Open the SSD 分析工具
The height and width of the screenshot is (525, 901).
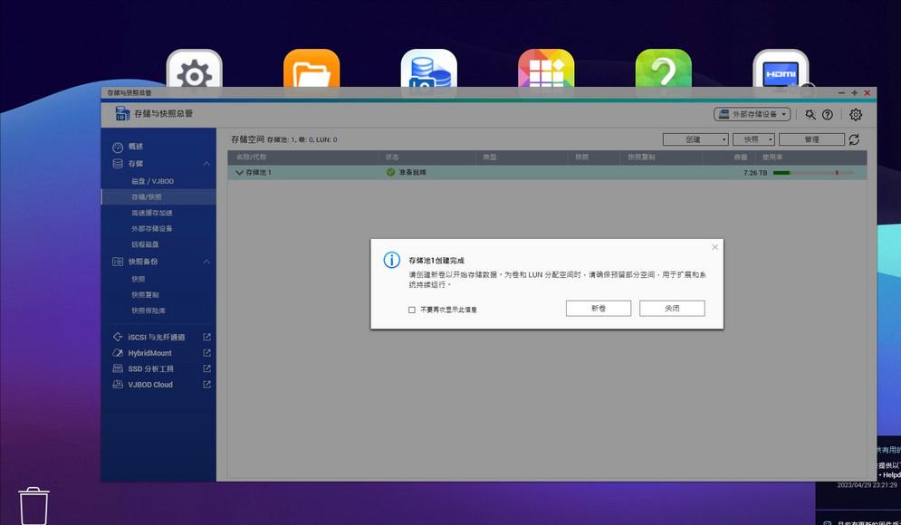150,368
